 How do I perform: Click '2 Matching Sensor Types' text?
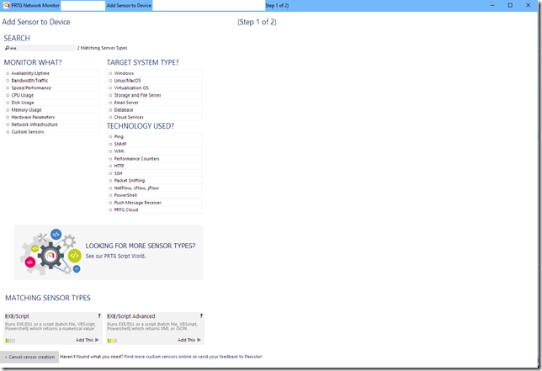(x=102, y=48)
